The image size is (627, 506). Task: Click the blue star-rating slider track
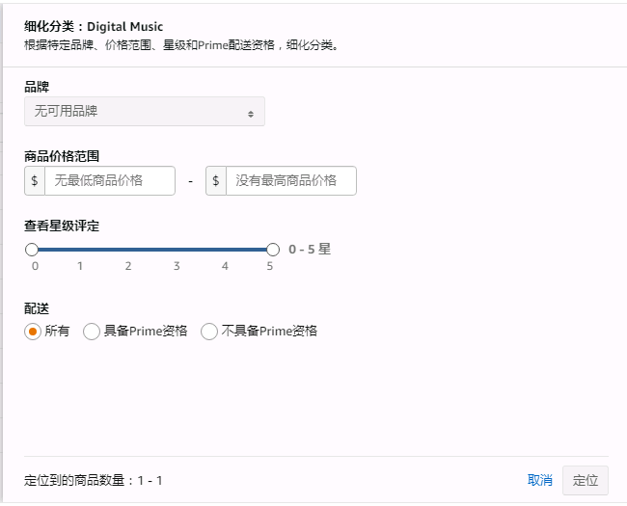click(x=152, y=250)
